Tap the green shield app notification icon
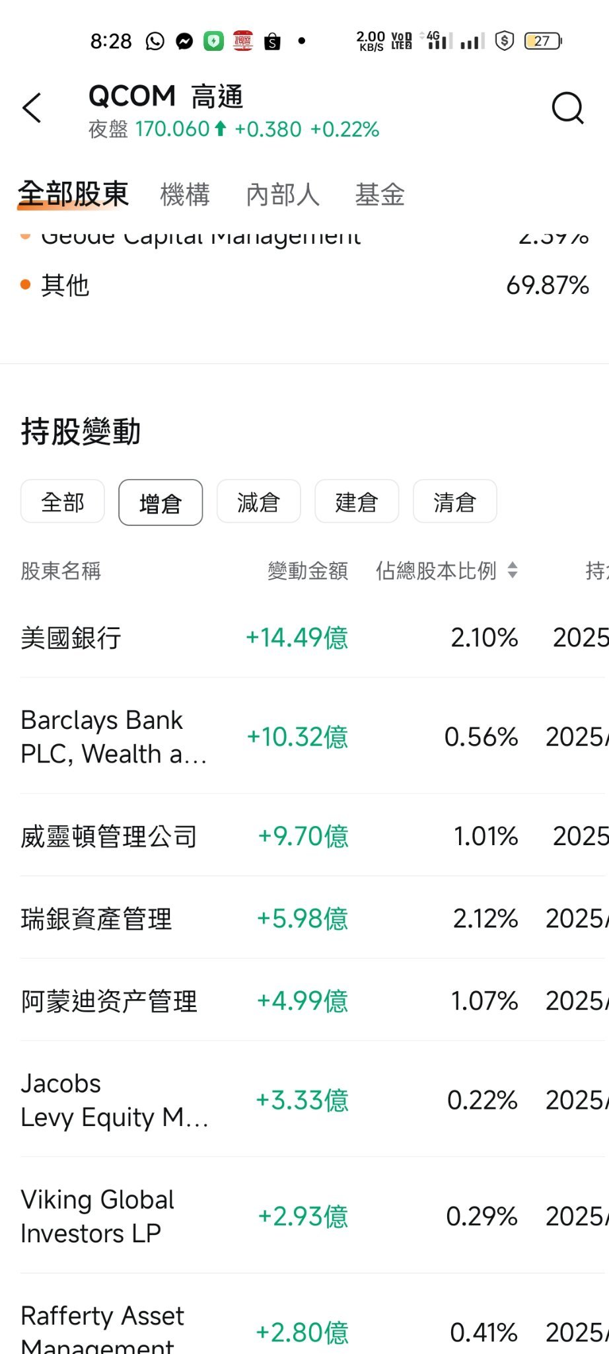This screenshot has width=609, height=1354. (213, 42)
